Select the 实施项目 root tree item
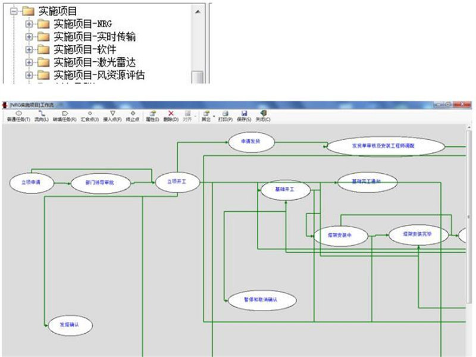 [58, 11]
